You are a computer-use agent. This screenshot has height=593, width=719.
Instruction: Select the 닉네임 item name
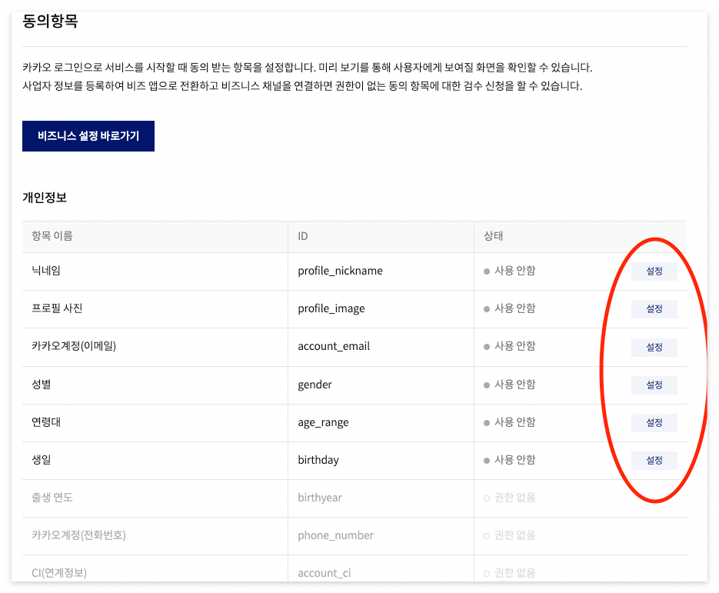pyautogui.click(x=46, y=271)
